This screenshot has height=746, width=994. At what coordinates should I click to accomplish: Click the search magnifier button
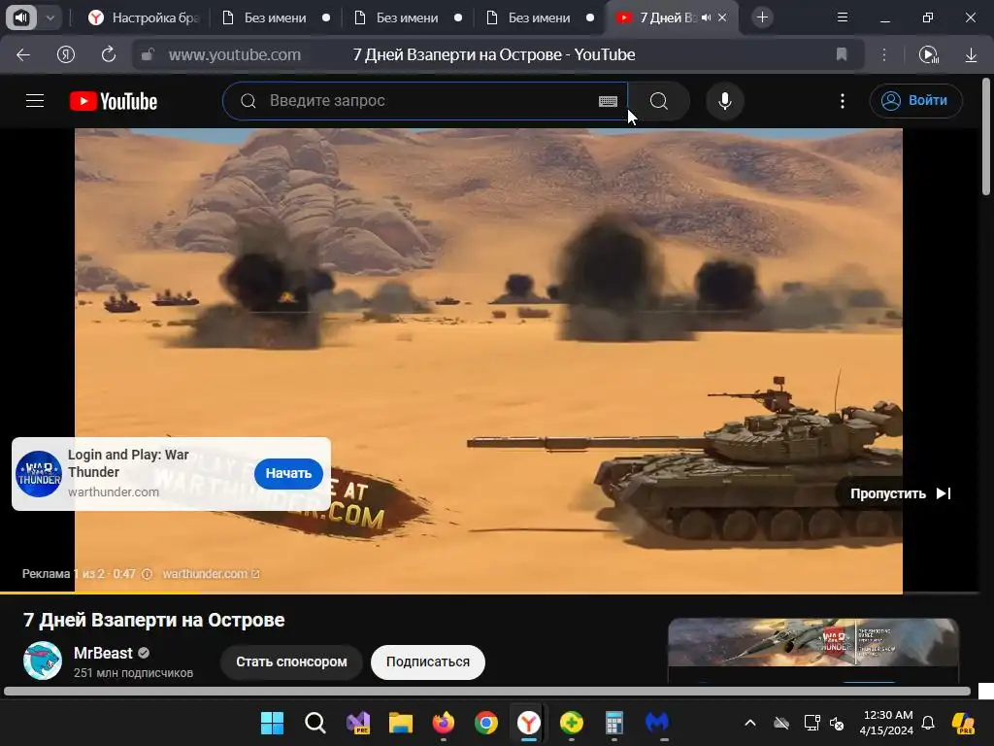coord(659,101)
